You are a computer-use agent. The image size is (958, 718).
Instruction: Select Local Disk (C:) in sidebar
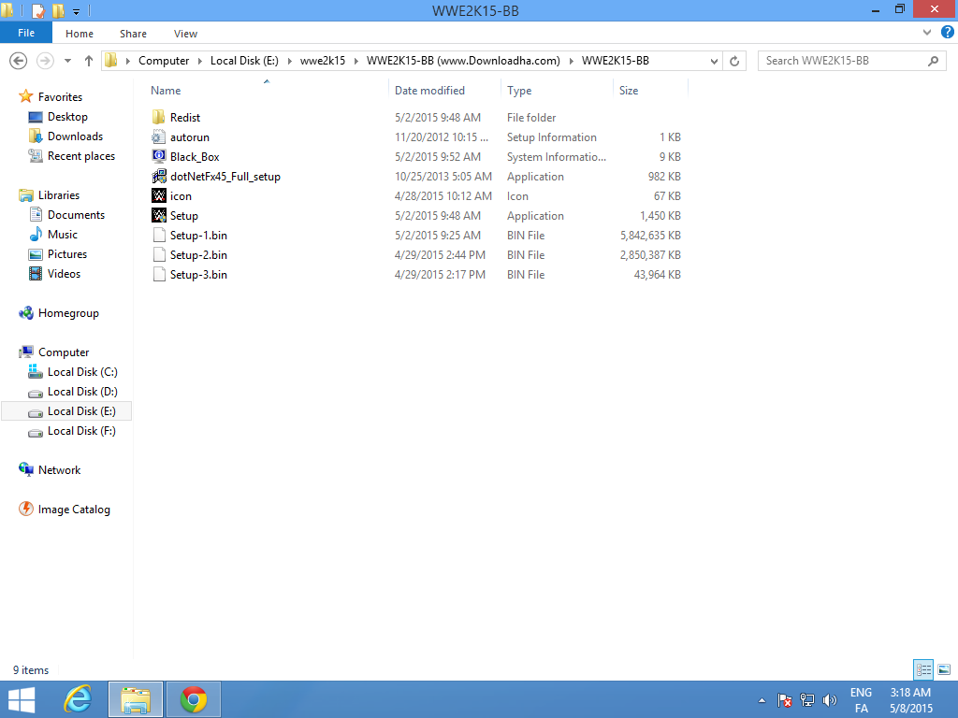82,372
